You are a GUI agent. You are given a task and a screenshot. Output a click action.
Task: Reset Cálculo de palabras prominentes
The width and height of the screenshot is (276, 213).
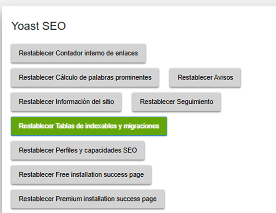85,77
